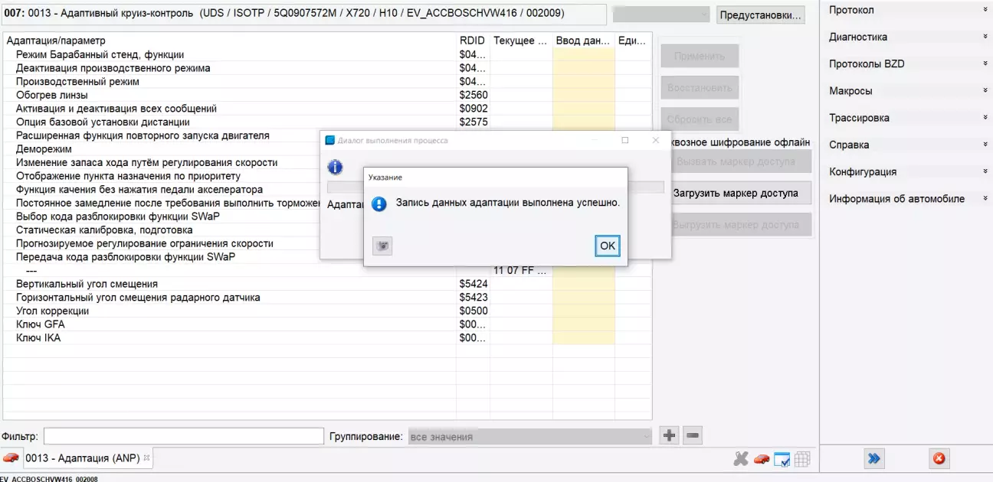Viewport: 993px width, 482px height.
Task: Expand the Диагностика panel section
Action: click(906, 37)
